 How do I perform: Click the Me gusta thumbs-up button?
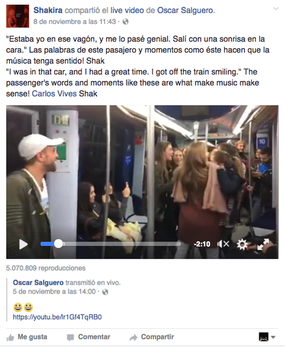pos(27,337)
